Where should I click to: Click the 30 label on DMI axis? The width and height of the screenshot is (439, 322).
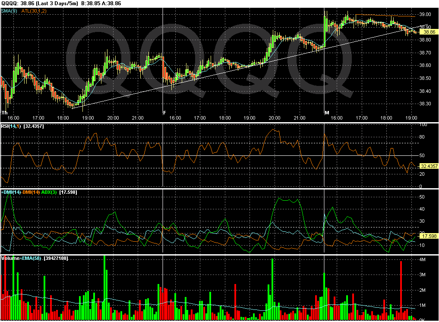(422, 221)
